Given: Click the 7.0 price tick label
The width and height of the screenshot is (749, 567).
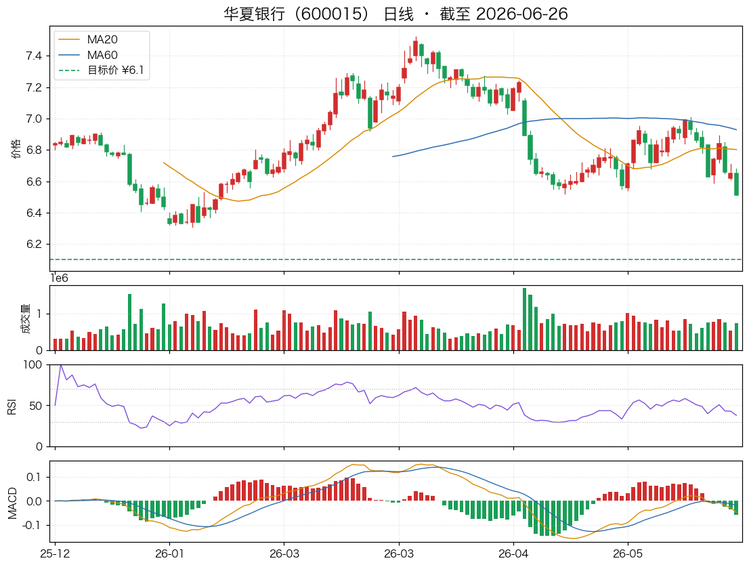Looking at the screenshot, I should click(x=34, y=119).
